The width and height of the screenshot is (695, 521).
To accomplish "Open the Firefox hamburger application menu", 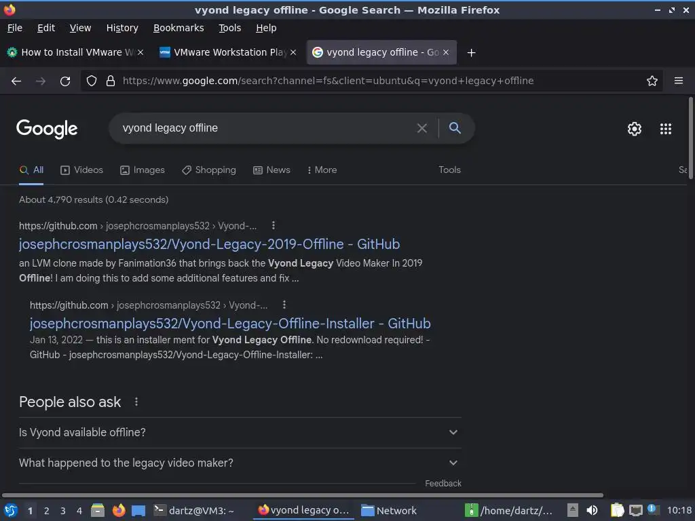I will (679, 81).
